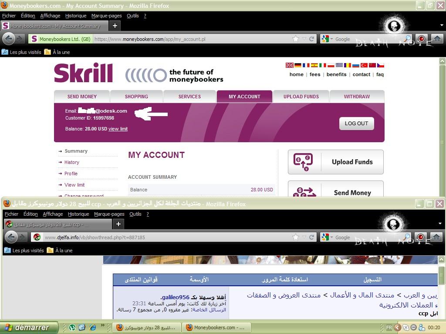The width and height of the screenshot is (446, 334).
Task: Reload the djelfa.info forum page
Action: tap(312, 237)
